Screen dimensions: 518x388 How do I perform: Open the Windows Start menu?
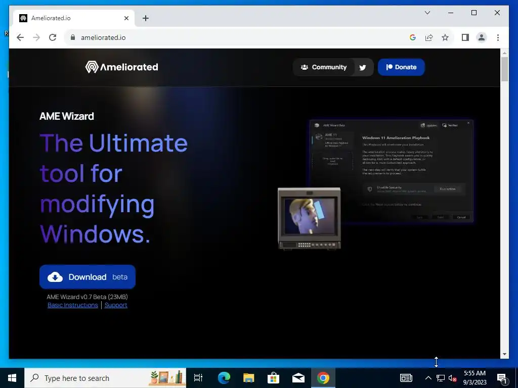point(12,378)
